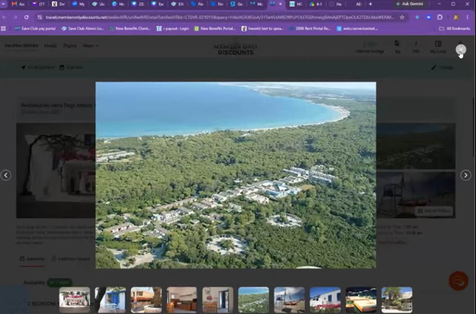Open the orange chat widget bubble
Image resolution: width=476 pixels, height=314 pixels.
(x=458, y=281)
